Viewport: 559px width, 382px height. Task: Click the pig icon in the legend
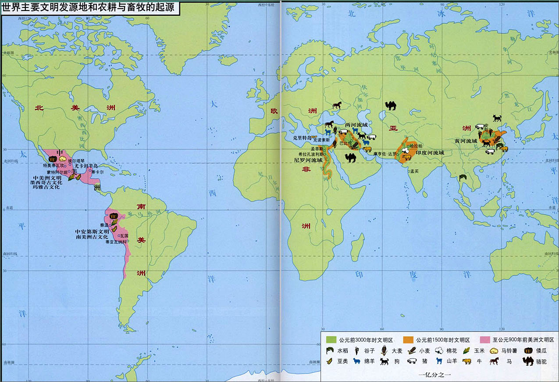412,361
